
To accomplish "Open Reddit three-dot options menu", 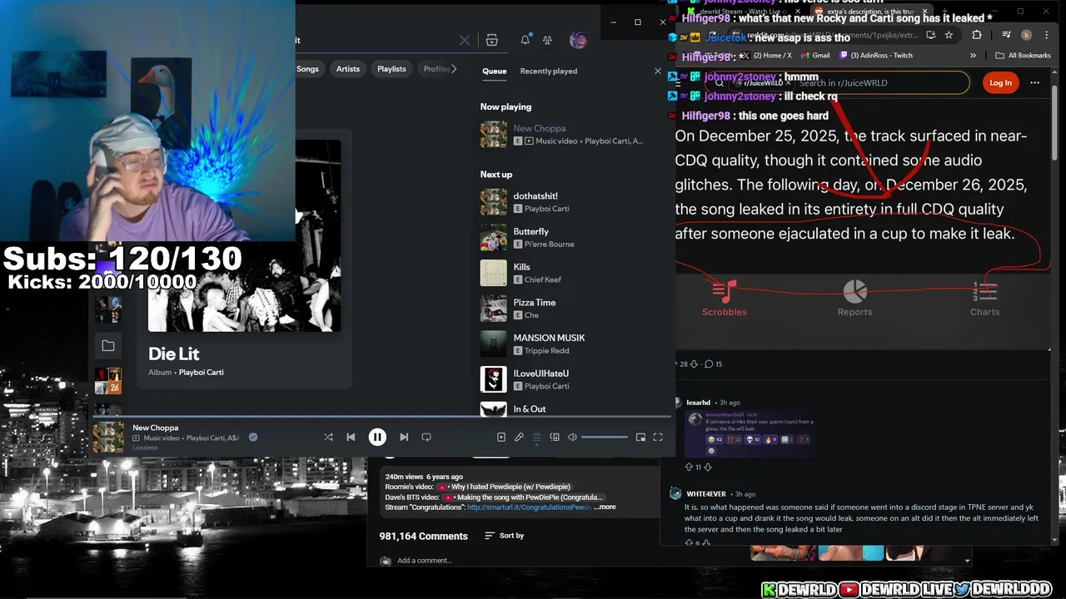I will (1034, 82).
